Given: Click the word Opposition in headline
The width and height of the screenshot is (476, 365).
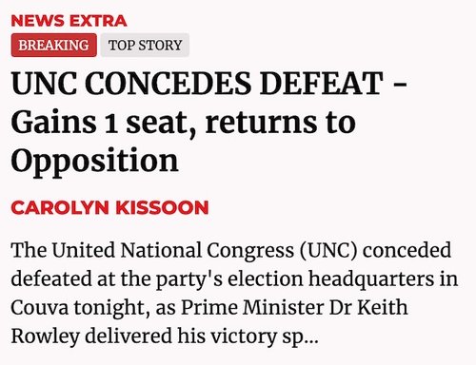Looking at the screenshot, I should click(94, 162).
